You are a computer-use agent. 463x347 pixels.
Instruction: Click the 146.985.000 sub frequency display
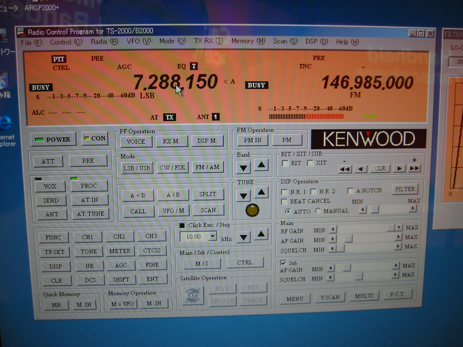tap(367, 82)
